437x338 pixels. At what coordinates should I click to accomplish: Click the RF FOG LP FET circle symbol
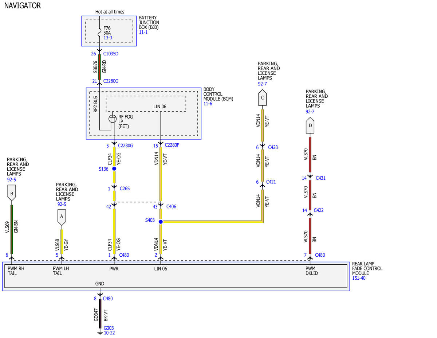[x=113, y=119]
